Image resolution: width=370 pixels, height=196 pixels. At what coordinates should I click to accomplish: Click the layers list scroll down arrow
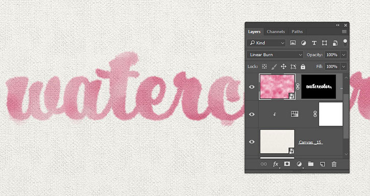346,154
